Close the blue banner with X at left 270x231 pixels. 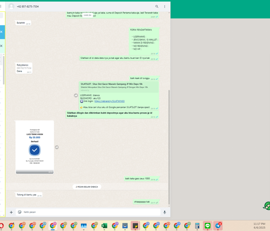(1, 32)
